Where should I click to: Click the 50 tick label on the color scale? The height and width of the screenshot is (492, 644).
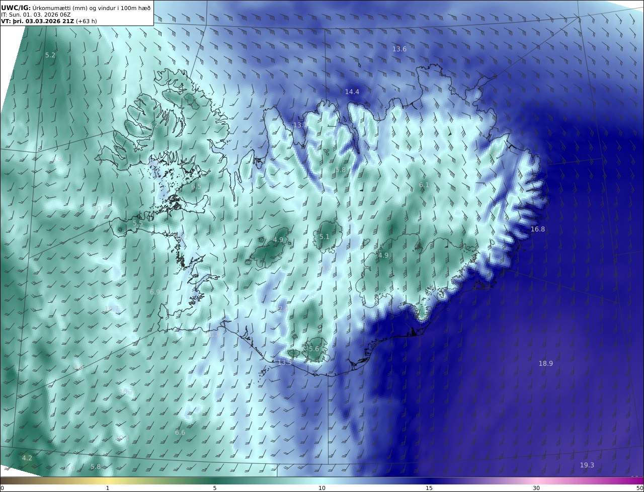[x=640, y=488]
